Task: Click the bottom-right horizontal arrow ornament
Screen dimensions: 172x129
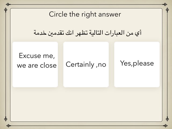Action: 165,126
